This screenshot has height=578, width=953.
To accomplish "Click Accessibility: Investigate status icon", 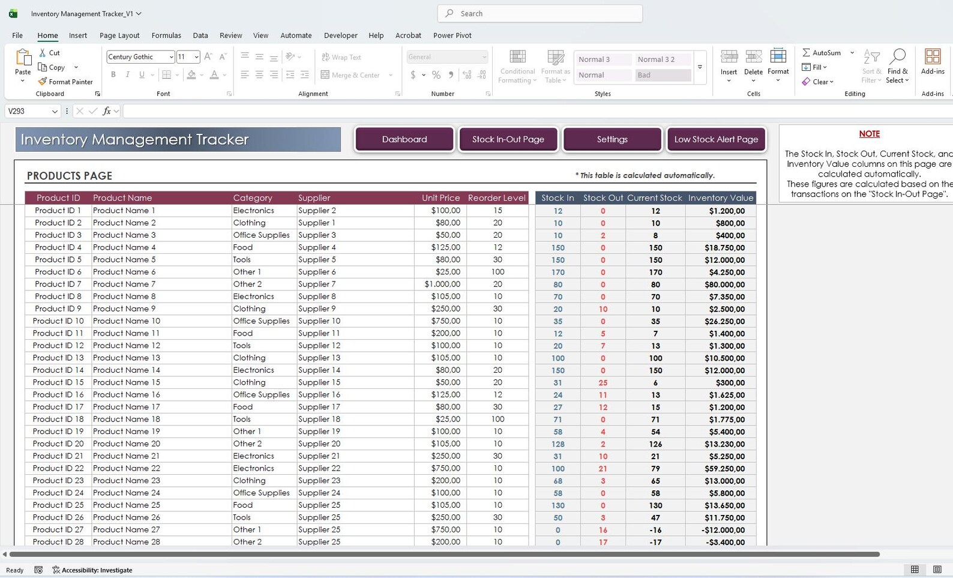I will tap(56, 570).
